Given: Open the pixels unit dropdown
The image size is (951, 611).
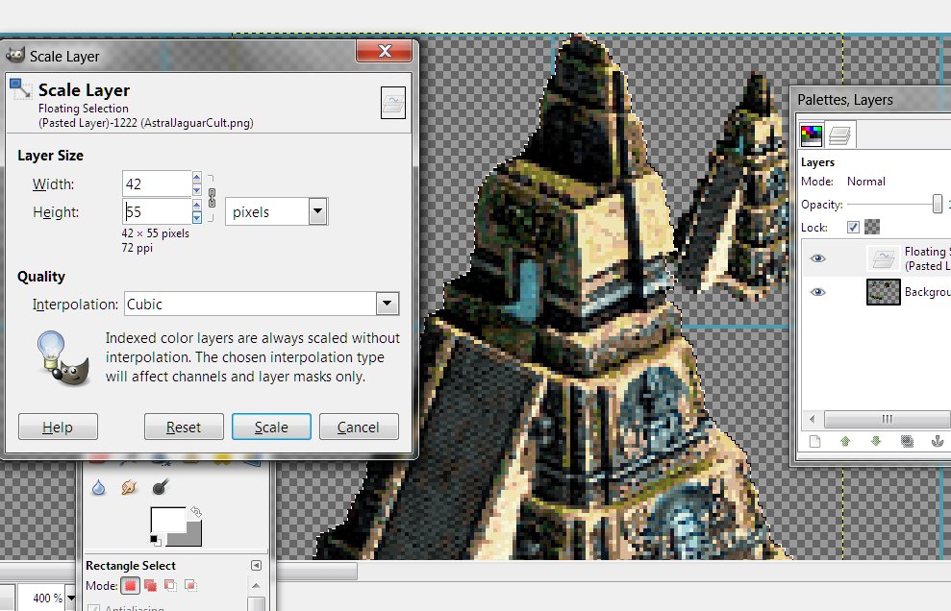Looking at the screenshot, I should [317, 212].
